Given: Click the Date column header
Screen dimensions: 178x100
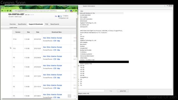Looking at the screenshot, I should tap(38, 32).
